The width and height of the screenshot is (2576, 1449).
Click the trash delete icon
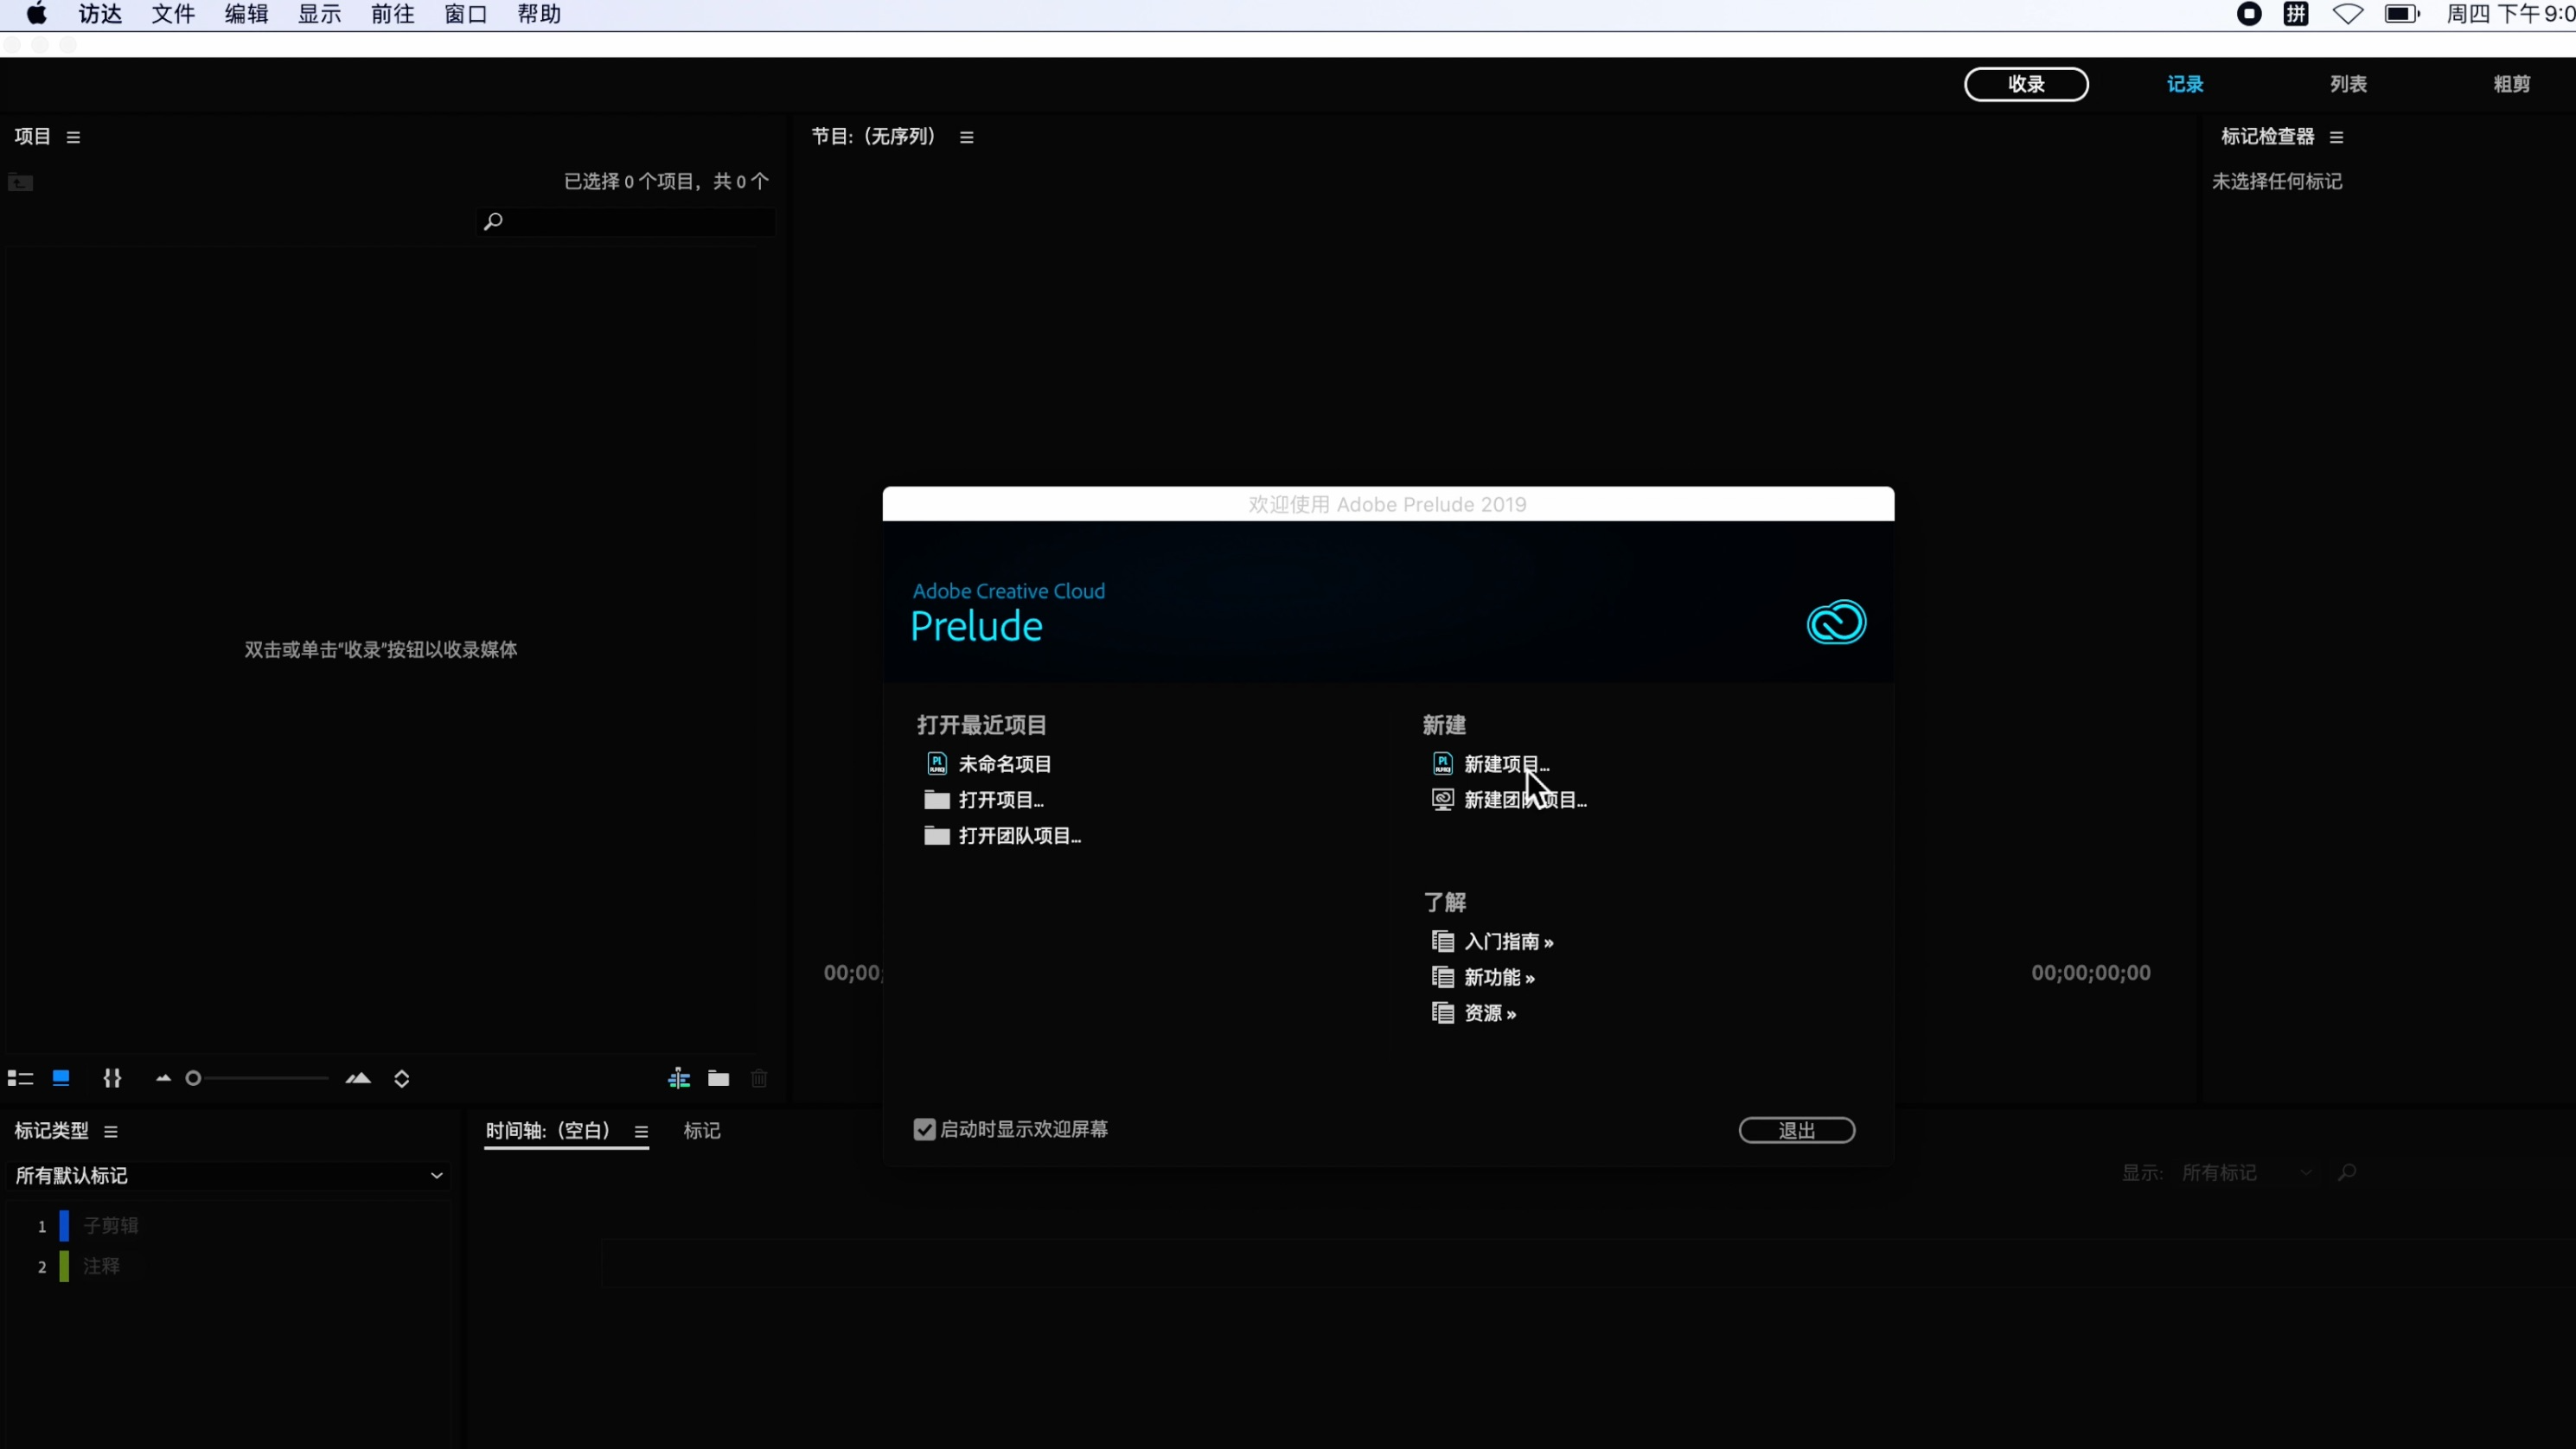[x=759, y=1078]
